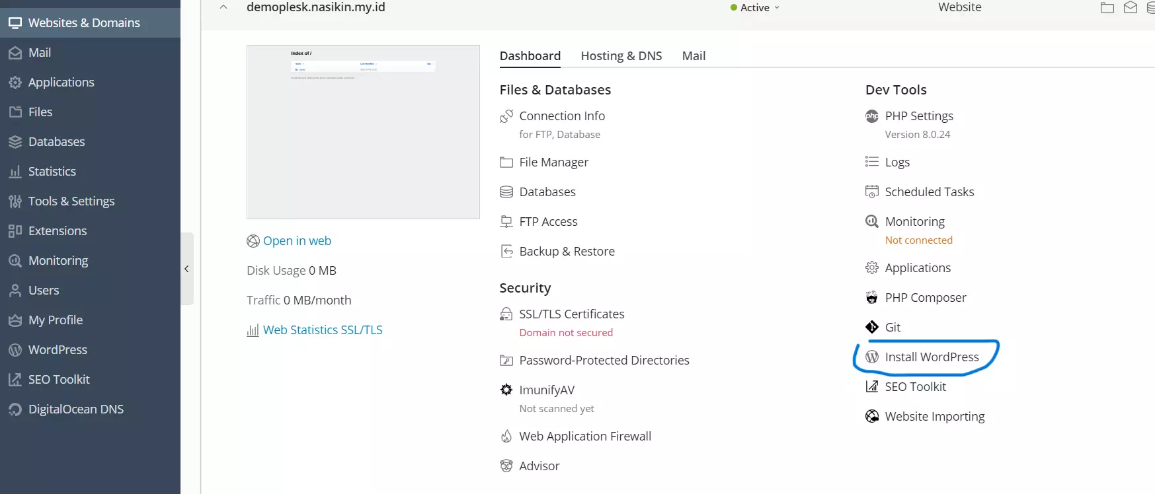Click the mail icon in domain header
This screenshot has width=1155, height=494.
(x=1131, y=8)
